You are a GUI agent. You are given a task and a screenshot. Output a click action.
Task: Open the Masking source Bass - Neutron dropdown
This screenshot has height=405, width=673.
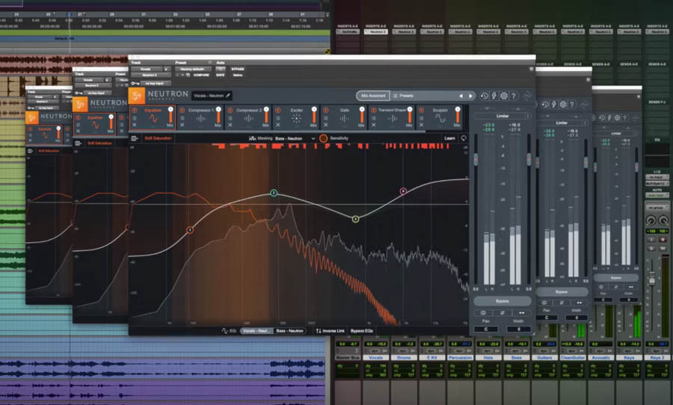coord(295,138)
